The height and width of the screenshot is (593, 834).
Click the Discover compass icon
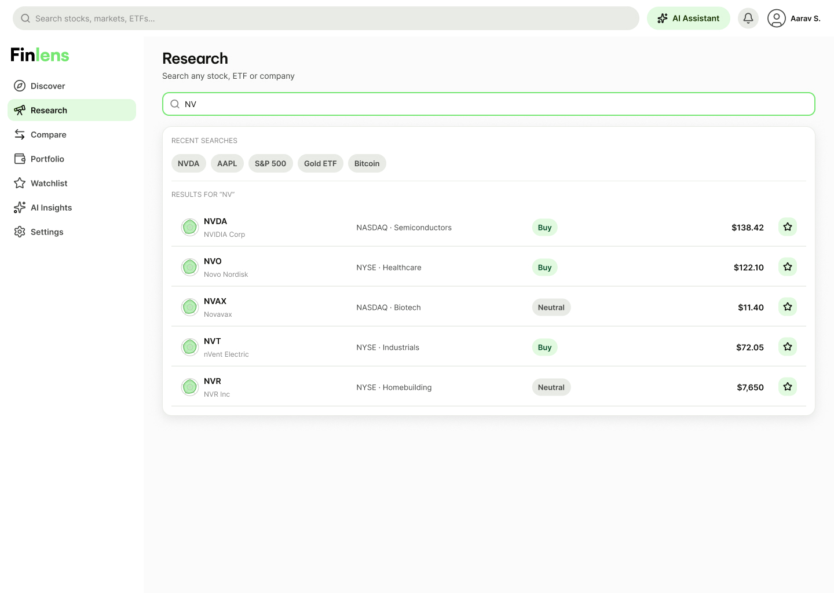coord(20,86)
